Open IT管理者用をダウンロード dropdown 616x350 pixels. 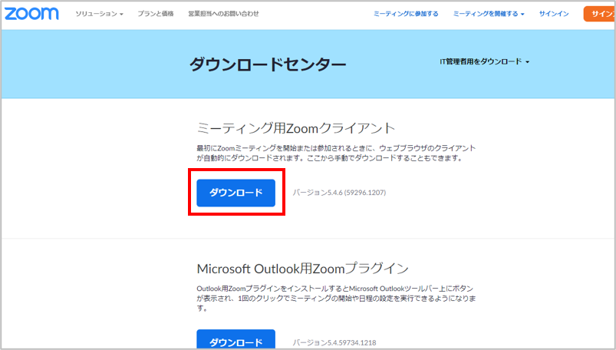tap(484, 61)
